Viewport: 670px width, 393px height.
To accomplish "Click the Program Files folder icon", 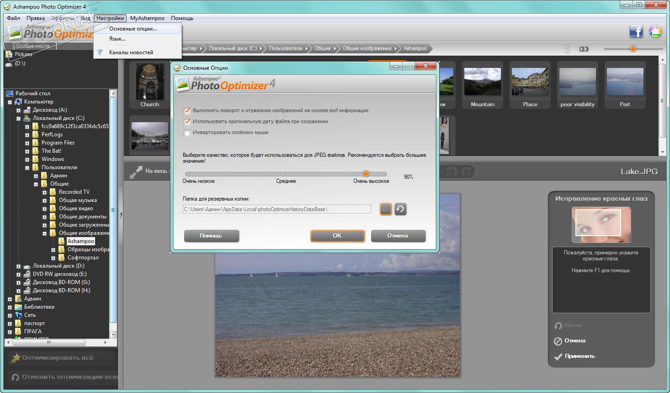I will (x=36, y=143).
